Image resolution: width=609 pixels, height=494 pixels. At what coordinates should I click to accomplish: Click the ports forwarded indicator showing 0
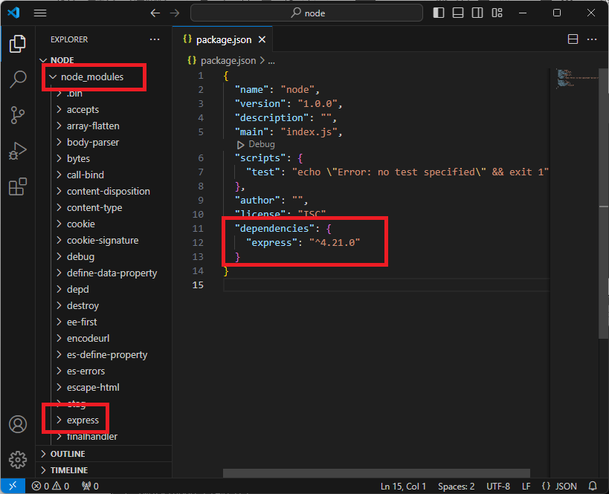click(x=90, y=486)
